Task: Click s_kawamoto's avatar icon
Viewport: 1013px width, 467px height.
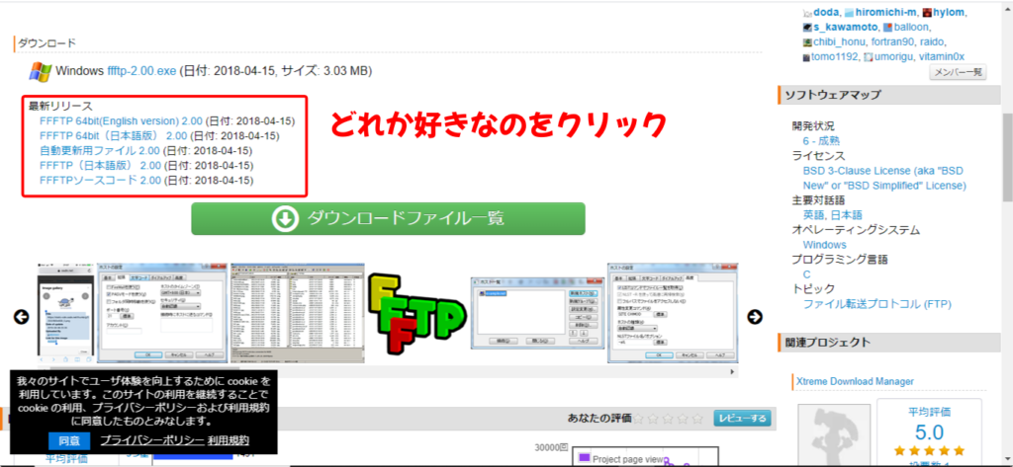Action: click(x=807, y=28)
